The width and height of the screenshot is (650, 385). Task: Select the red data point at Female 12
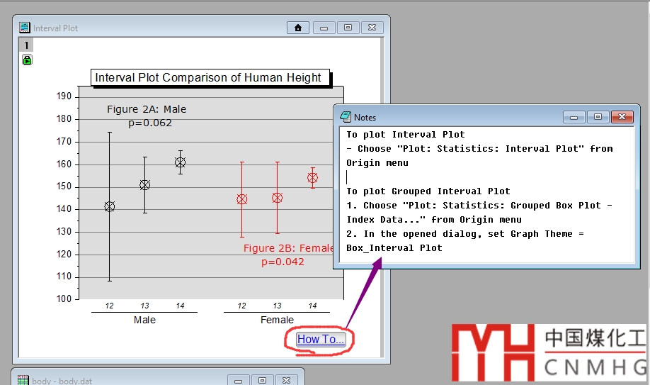click(x=242, y=199)
